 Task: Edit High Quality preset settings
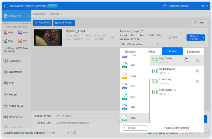coord(198,60)
